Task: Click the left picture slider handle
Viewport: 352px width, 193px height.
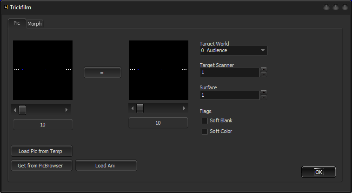Action: point(22,110)
